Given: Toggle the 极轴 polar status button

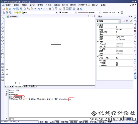Looking at the screenshot, I should (57, 122).
